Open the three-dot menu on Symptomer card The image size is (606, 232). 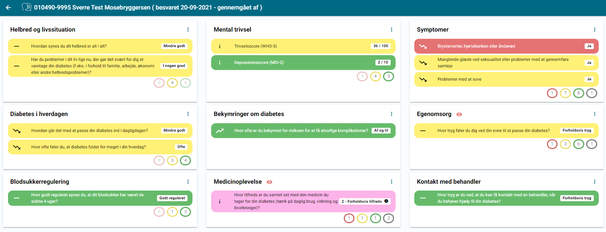click(595, 30)
